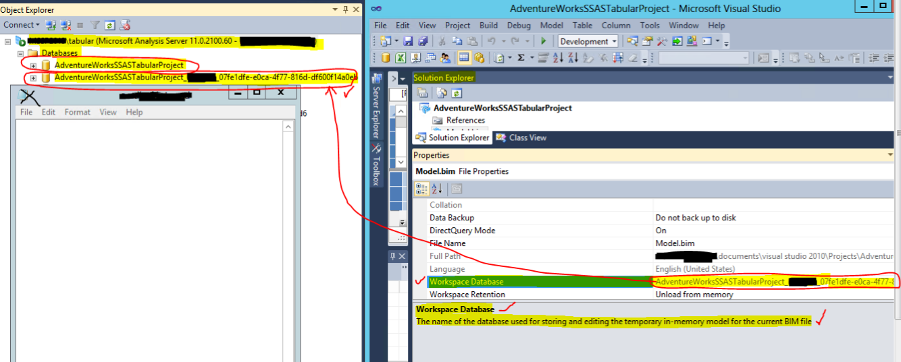Click Save icon in Visual Studio toolbar
This screenshot has width=901, height=362.
(408, 41)
